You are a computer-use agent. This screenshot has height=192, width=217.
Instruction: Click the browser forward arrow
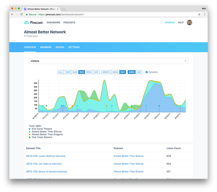(x=17, y=14)
